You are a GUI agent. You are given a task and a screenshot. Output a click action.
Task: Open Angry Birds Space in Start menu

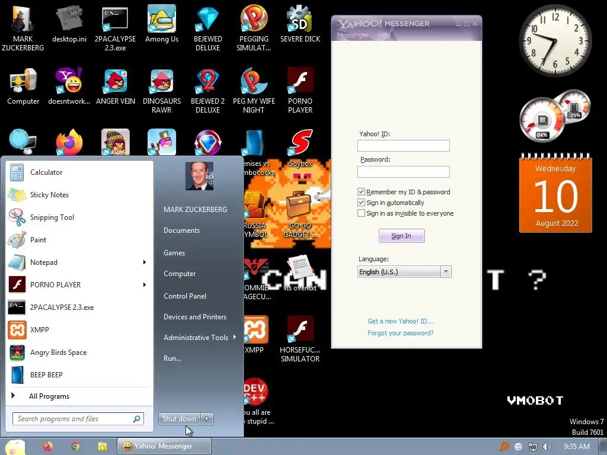[78, 353]
